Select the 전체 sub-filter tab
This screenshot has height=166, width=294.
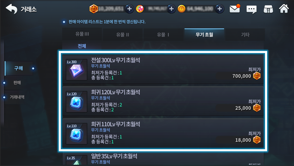tap(82, 46)
